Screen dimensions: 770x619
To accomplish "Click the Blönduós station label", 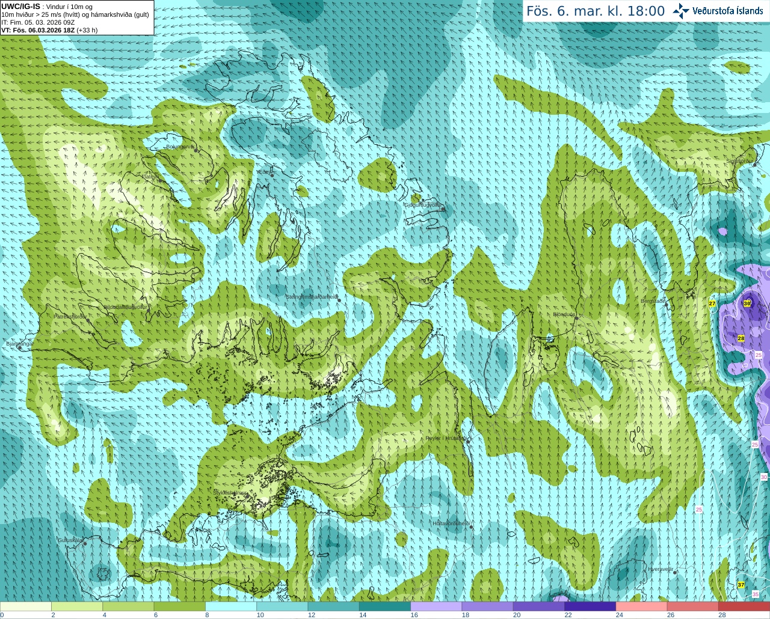I will pyautogui.click(x=564, y=314).
